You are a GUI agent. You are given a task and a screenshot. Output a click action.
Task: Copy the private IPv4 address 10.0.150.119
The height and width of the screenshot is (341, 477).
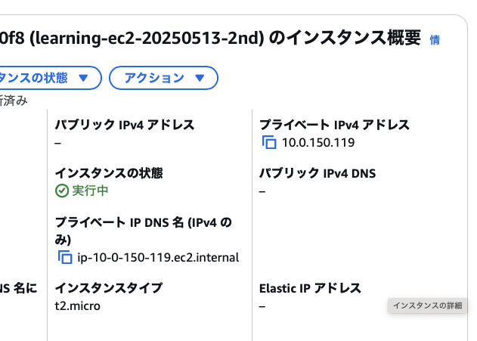click(x=268, y=142)
